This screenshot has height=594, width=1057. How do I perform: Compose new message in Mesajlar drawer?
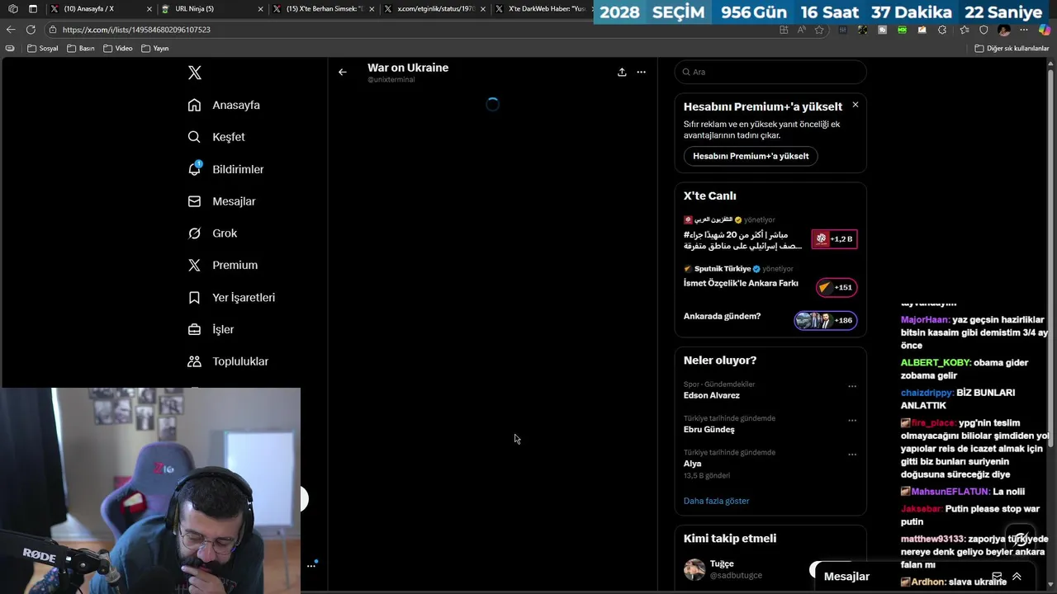[997, 577]
